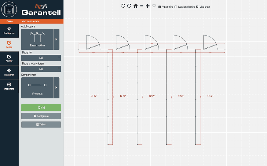This screenshot has height=166, width=267.
Task: Toggle the Visa ritning checkbox
Action: coord(159,7)
